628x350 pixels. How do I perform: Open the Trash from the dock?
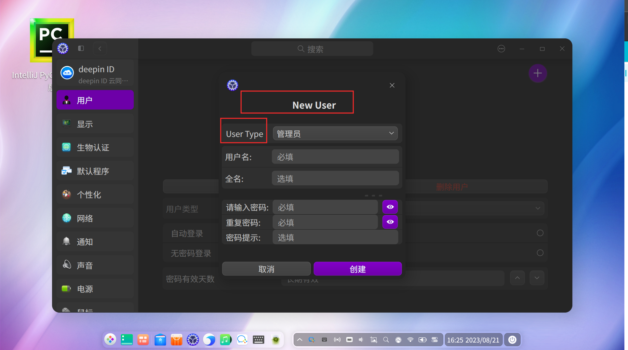click(x=276, y=340)
